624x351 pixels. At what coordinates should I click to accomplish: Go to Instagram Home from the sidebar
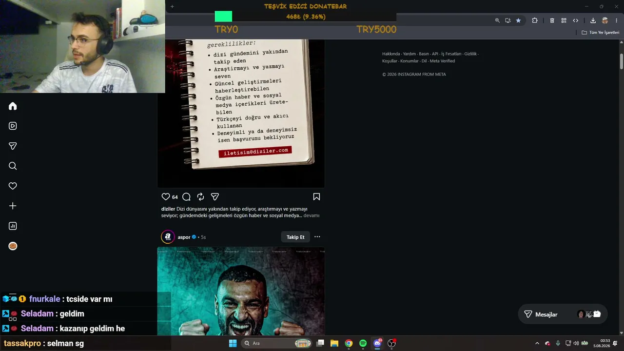13,106
